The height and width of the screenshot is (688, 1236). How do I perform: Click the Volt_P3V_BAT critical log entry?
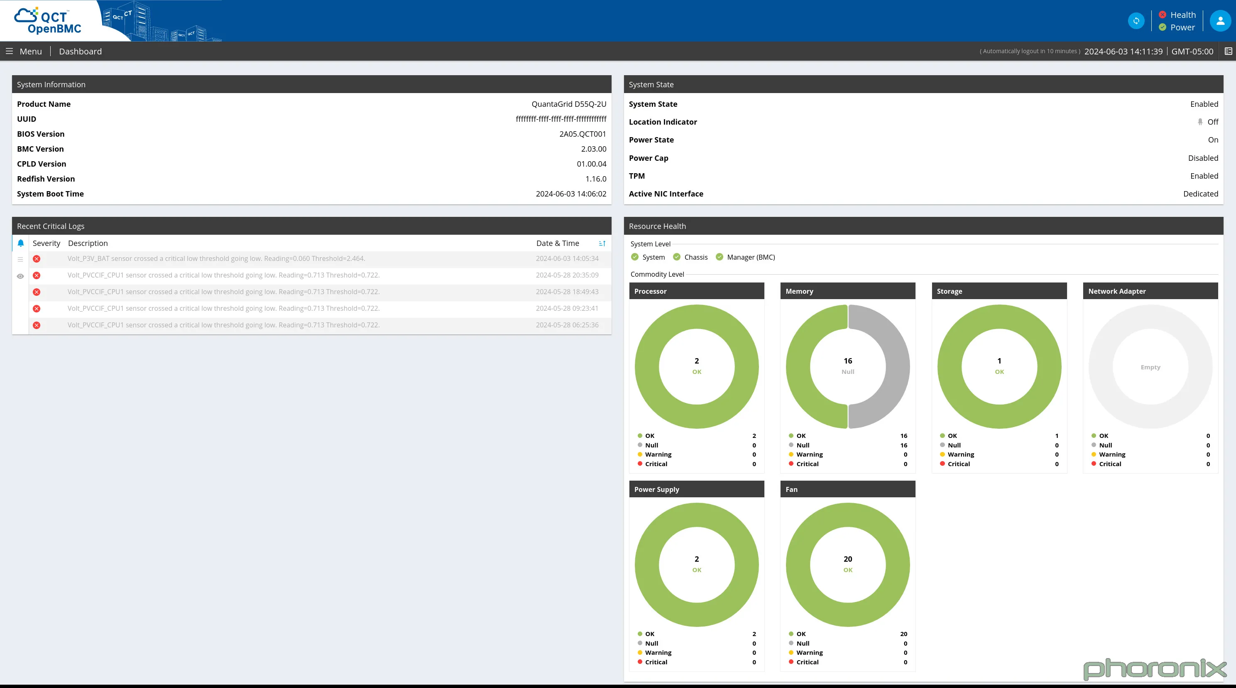(216, 258)
